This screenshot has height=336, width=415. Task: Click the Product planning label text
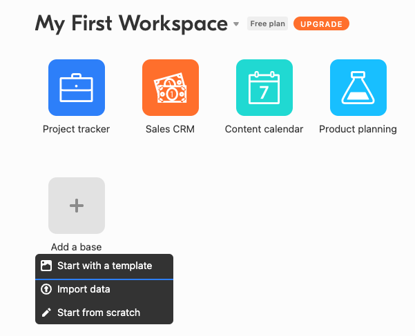tap(358, 129)
